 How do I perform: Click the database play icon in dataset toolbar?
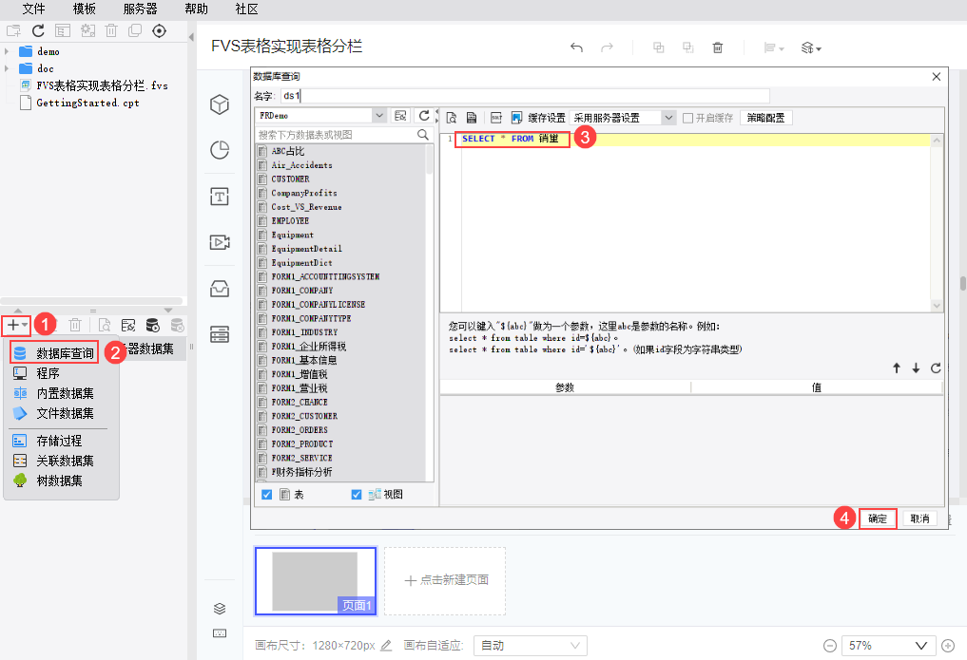[x=152, y=325]
